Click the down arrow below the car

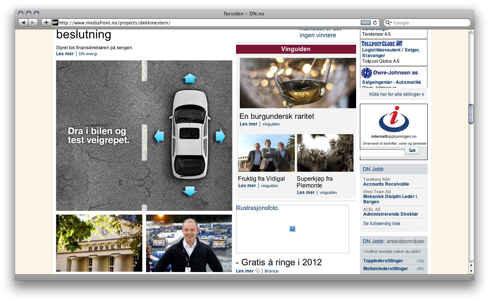190,191
